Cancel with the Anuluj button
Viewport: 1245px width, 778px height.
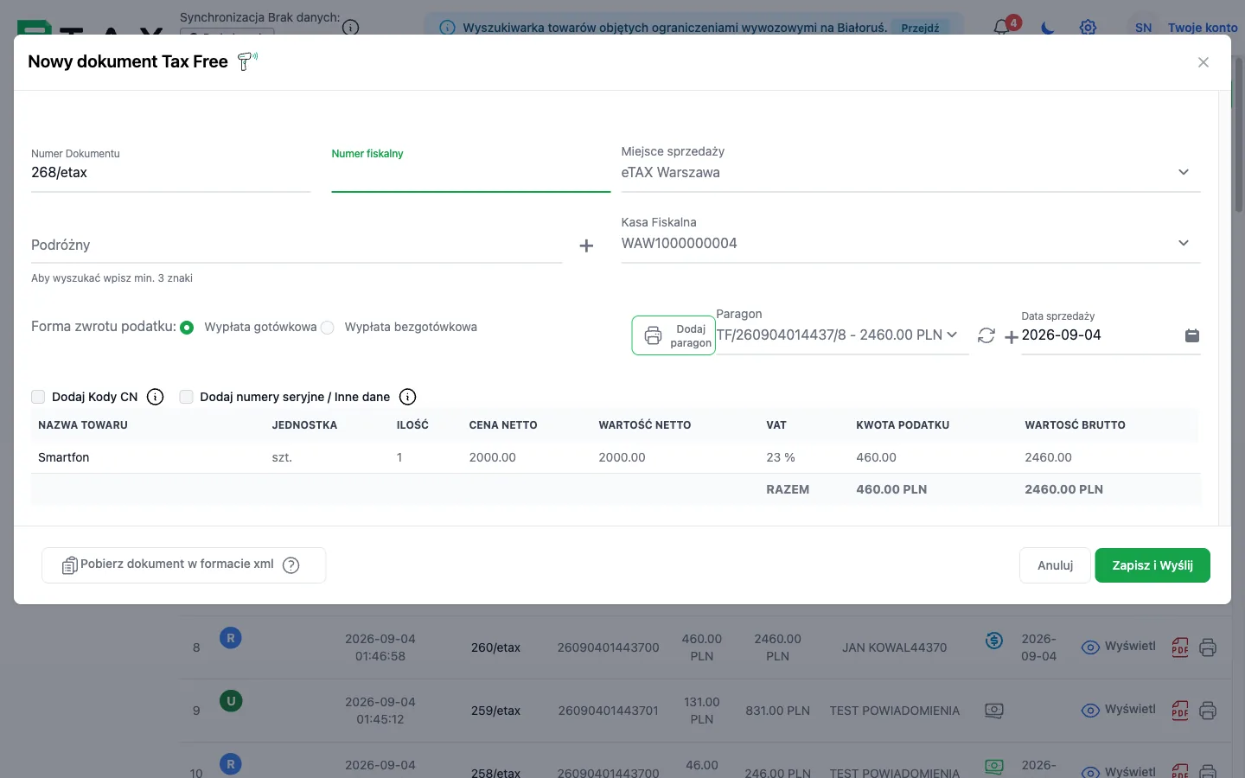tap(1055, 565)
